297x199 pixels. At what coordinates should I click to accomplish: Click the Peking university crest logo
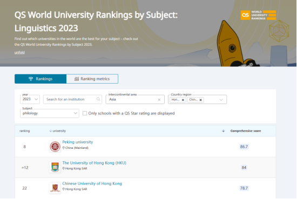[x=55, y=146]
